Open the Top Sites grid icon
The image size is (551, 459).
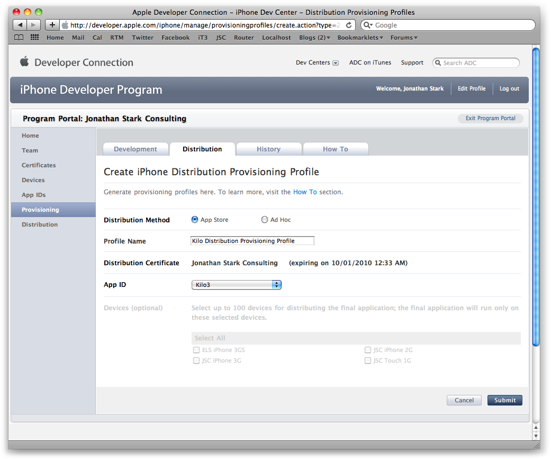pos(35,38)
